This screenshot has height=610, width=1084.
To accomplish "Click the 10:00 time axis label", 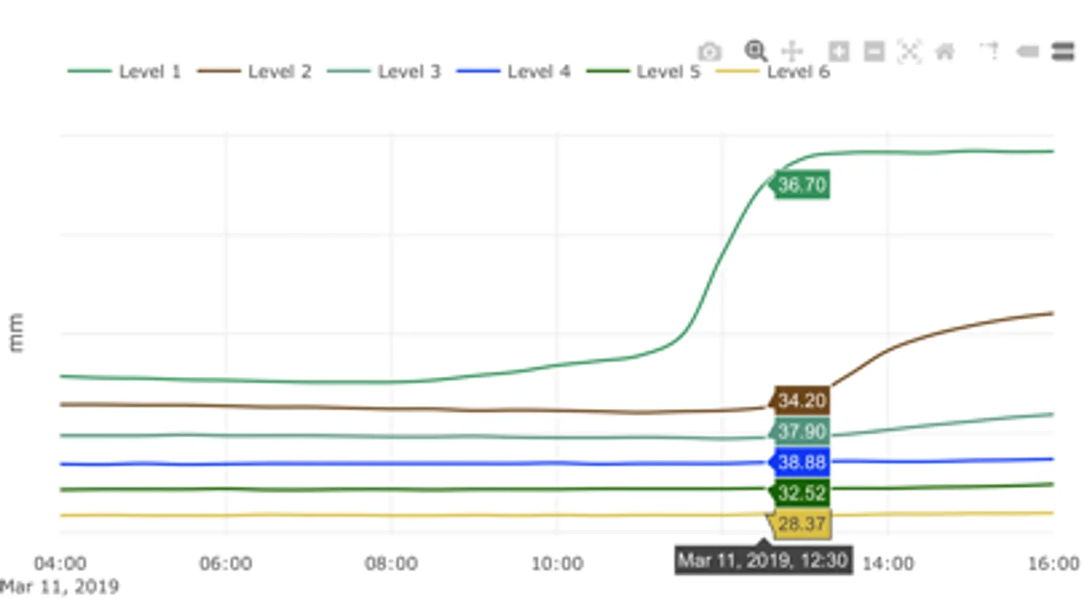I will (557, 563).
